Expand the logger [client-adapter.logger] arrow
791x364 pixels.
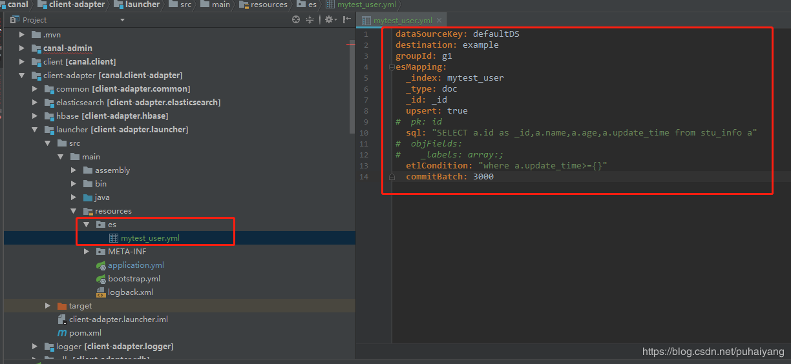tap(35, 347)
